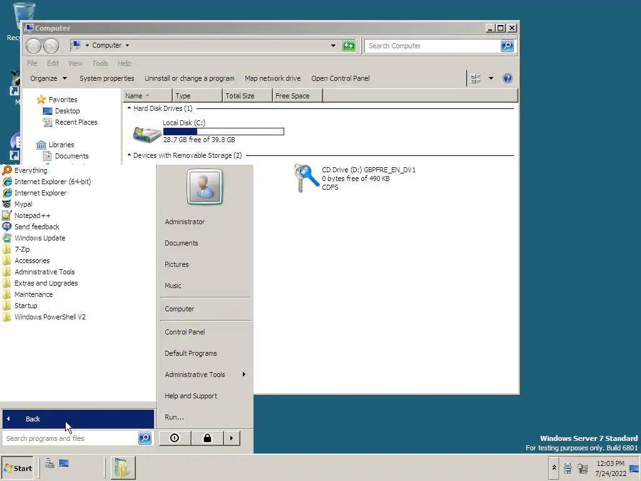
Task: Open shutdown options arrow in Start menu
Action: (232, 438)
